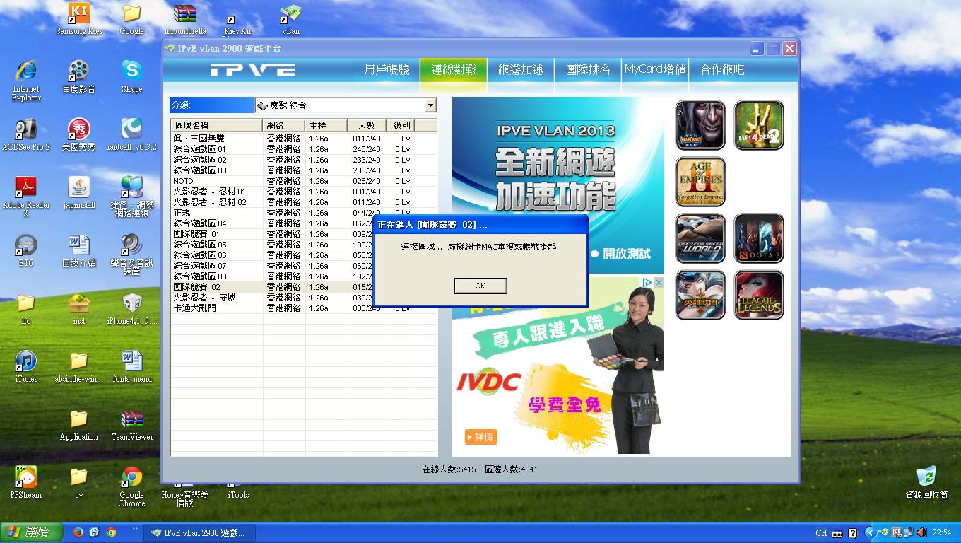This screenshot has height=543, width=961.
Task: Select the Left 4 Dead 2 icon
Action: pyautogui.click(x=759, y=125)
